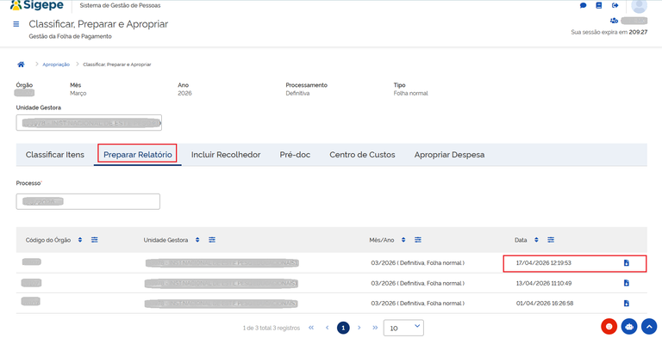The height and width of the screenshot is (338, 662).
Task: Click the 13/04/2026 11:10:49 date cell
Action: [x=544, y=283]
